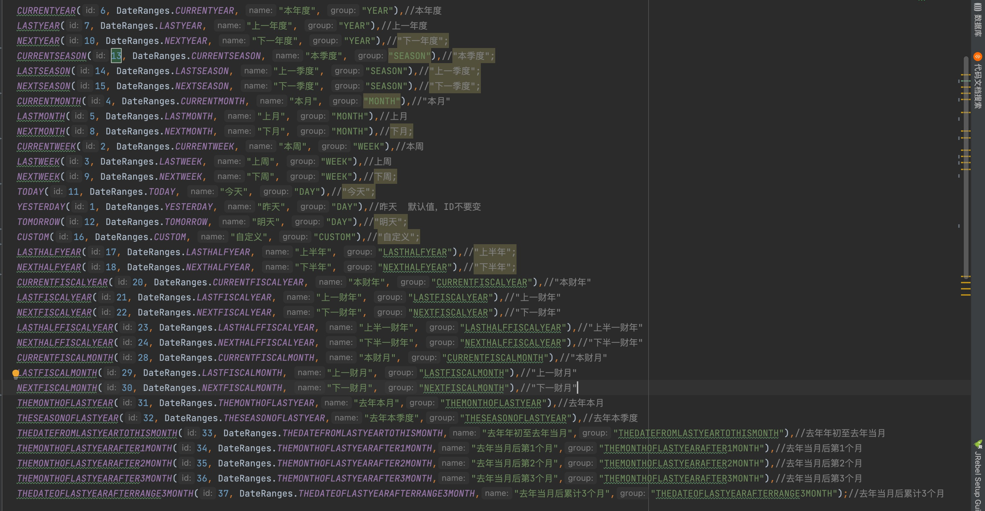Click the "去年本月" name string
985x511 pixels.
pyautogui.click(x=376, y=403)
